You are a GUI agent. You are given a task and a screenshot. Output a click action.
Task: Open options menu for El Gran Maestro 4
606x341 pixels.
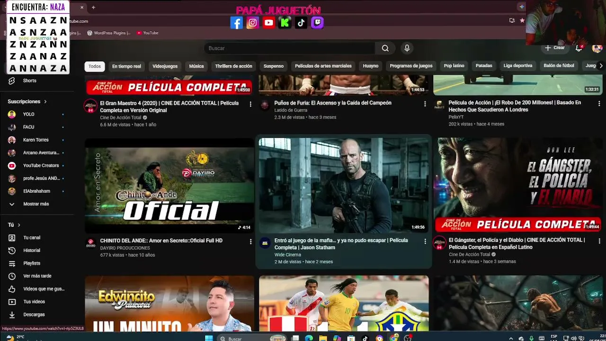[x=250, y=104]
